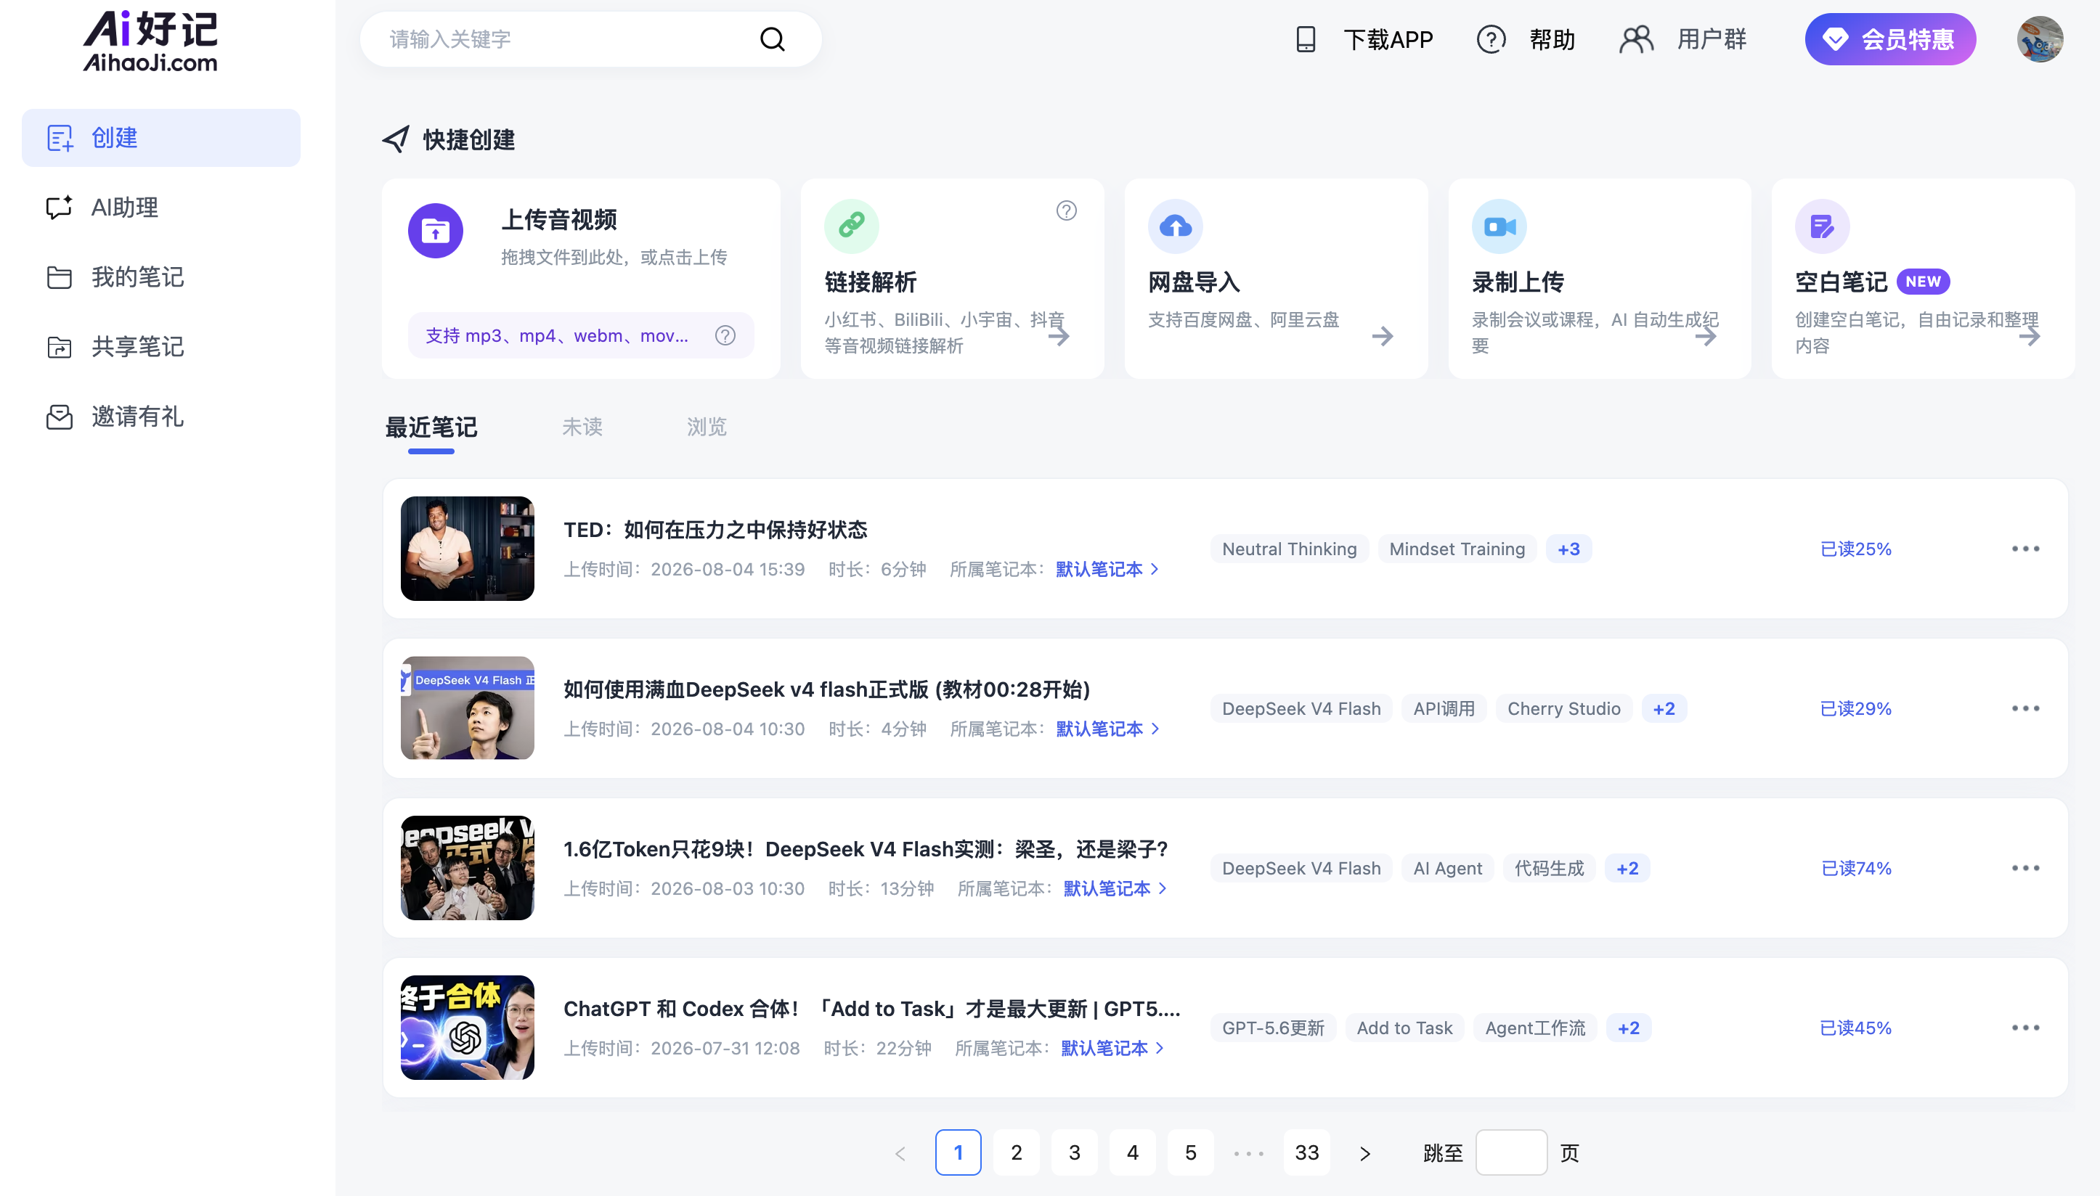Click the search magnifier icon
Screen dimensions: 2100x1196
click(x=772, y=39)
